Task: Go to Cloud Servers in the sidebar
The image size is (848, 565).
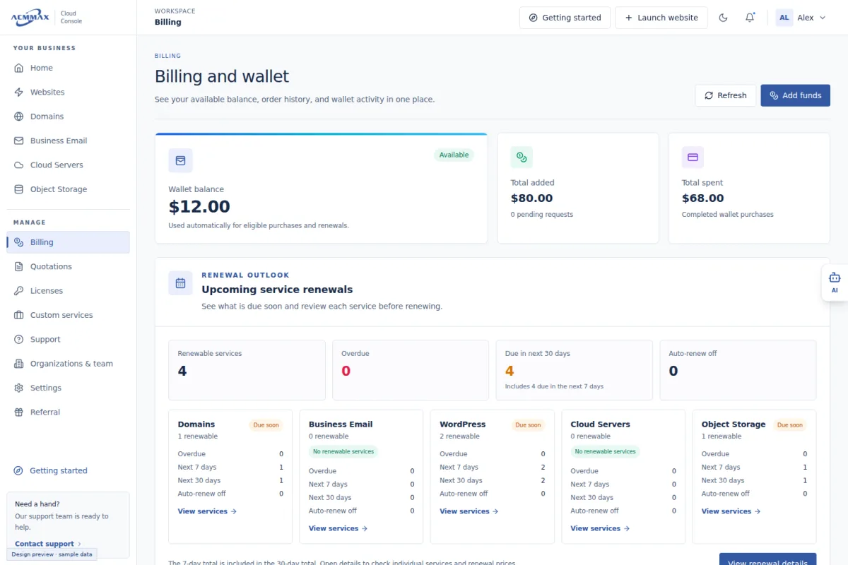Action: pyautogui.click(x=68, y=165)
